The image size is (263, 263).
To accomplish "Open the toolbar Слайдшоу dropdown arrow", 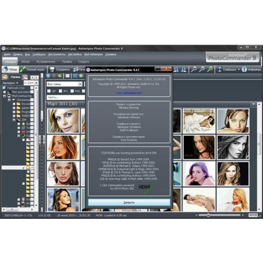I will 239,69.
